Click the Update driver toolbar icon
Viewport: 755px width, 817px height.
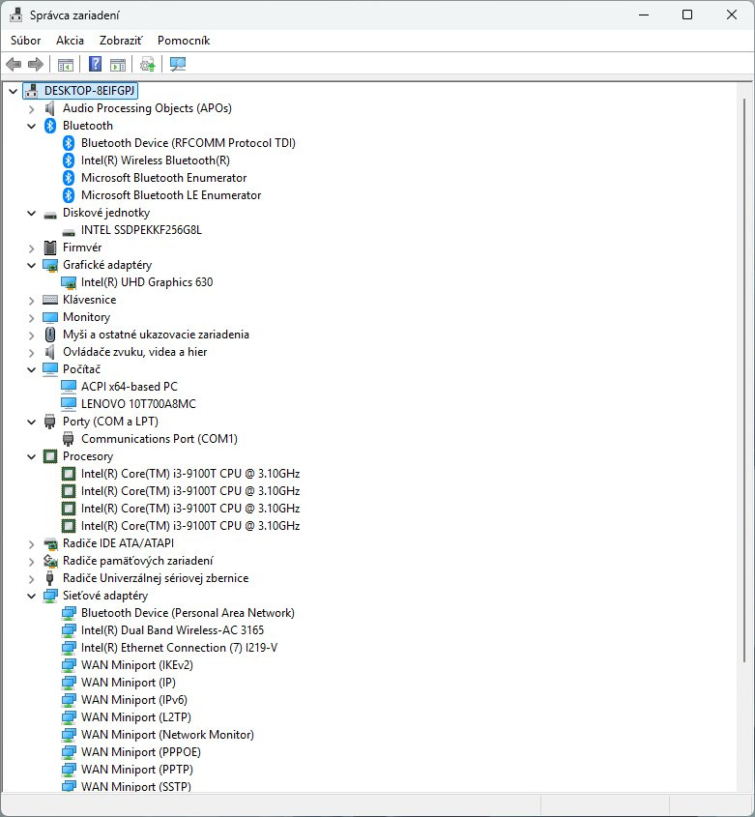tap(147, 64)
